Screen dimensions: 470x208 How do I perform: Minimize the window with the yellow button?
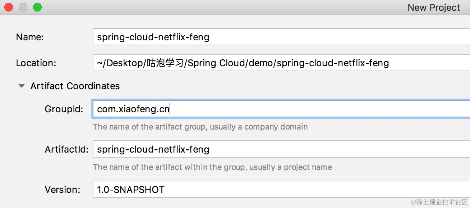(23, 7)
